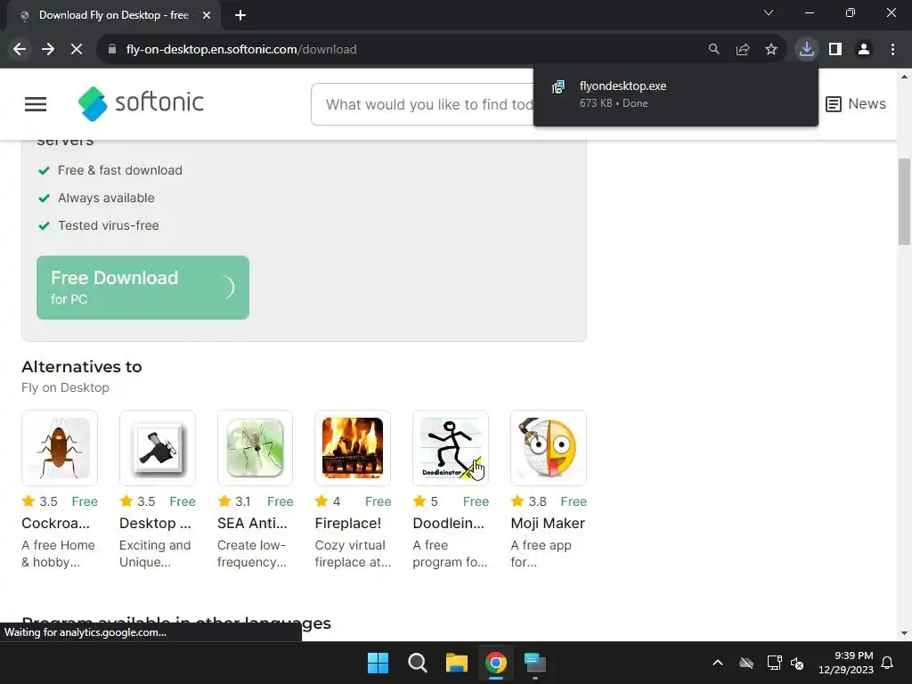912x684 pixels.
Task: Click the 'Always available' text
Action: click(x=107, y=198)
